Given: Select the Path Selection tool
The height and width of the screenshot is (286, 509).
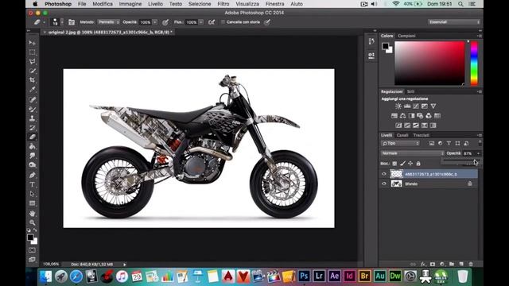Looking at the screenshot, I should tap(32, 194).
